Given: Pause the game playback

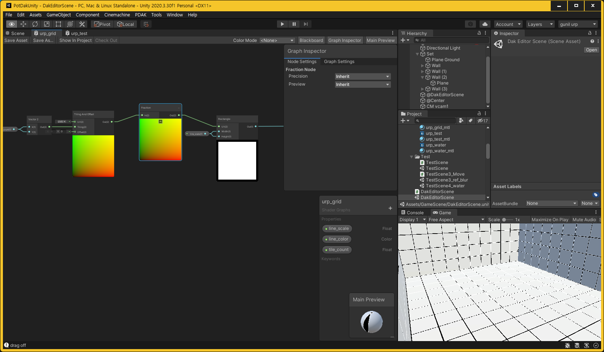Looking at the screenshot, I should coord(294,24).
